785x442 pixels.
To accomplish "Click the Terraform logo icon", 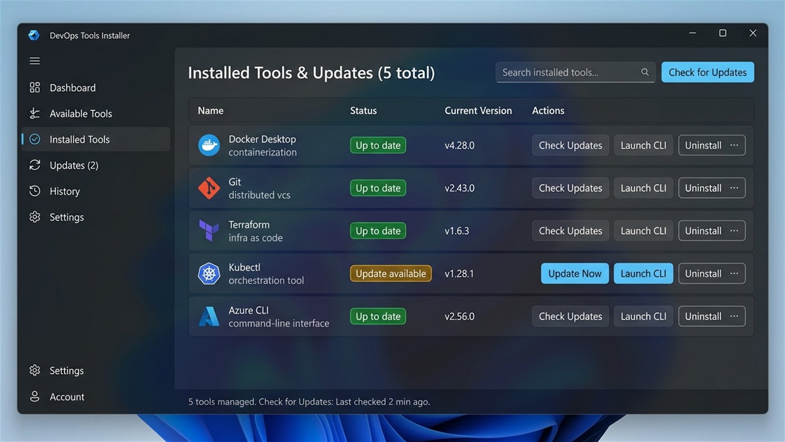I will pos(209,231).
